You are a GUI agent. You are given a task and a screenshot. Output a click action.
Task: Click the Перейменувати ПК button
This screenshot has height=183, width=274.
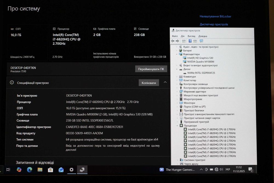click(x=151, y=69)
